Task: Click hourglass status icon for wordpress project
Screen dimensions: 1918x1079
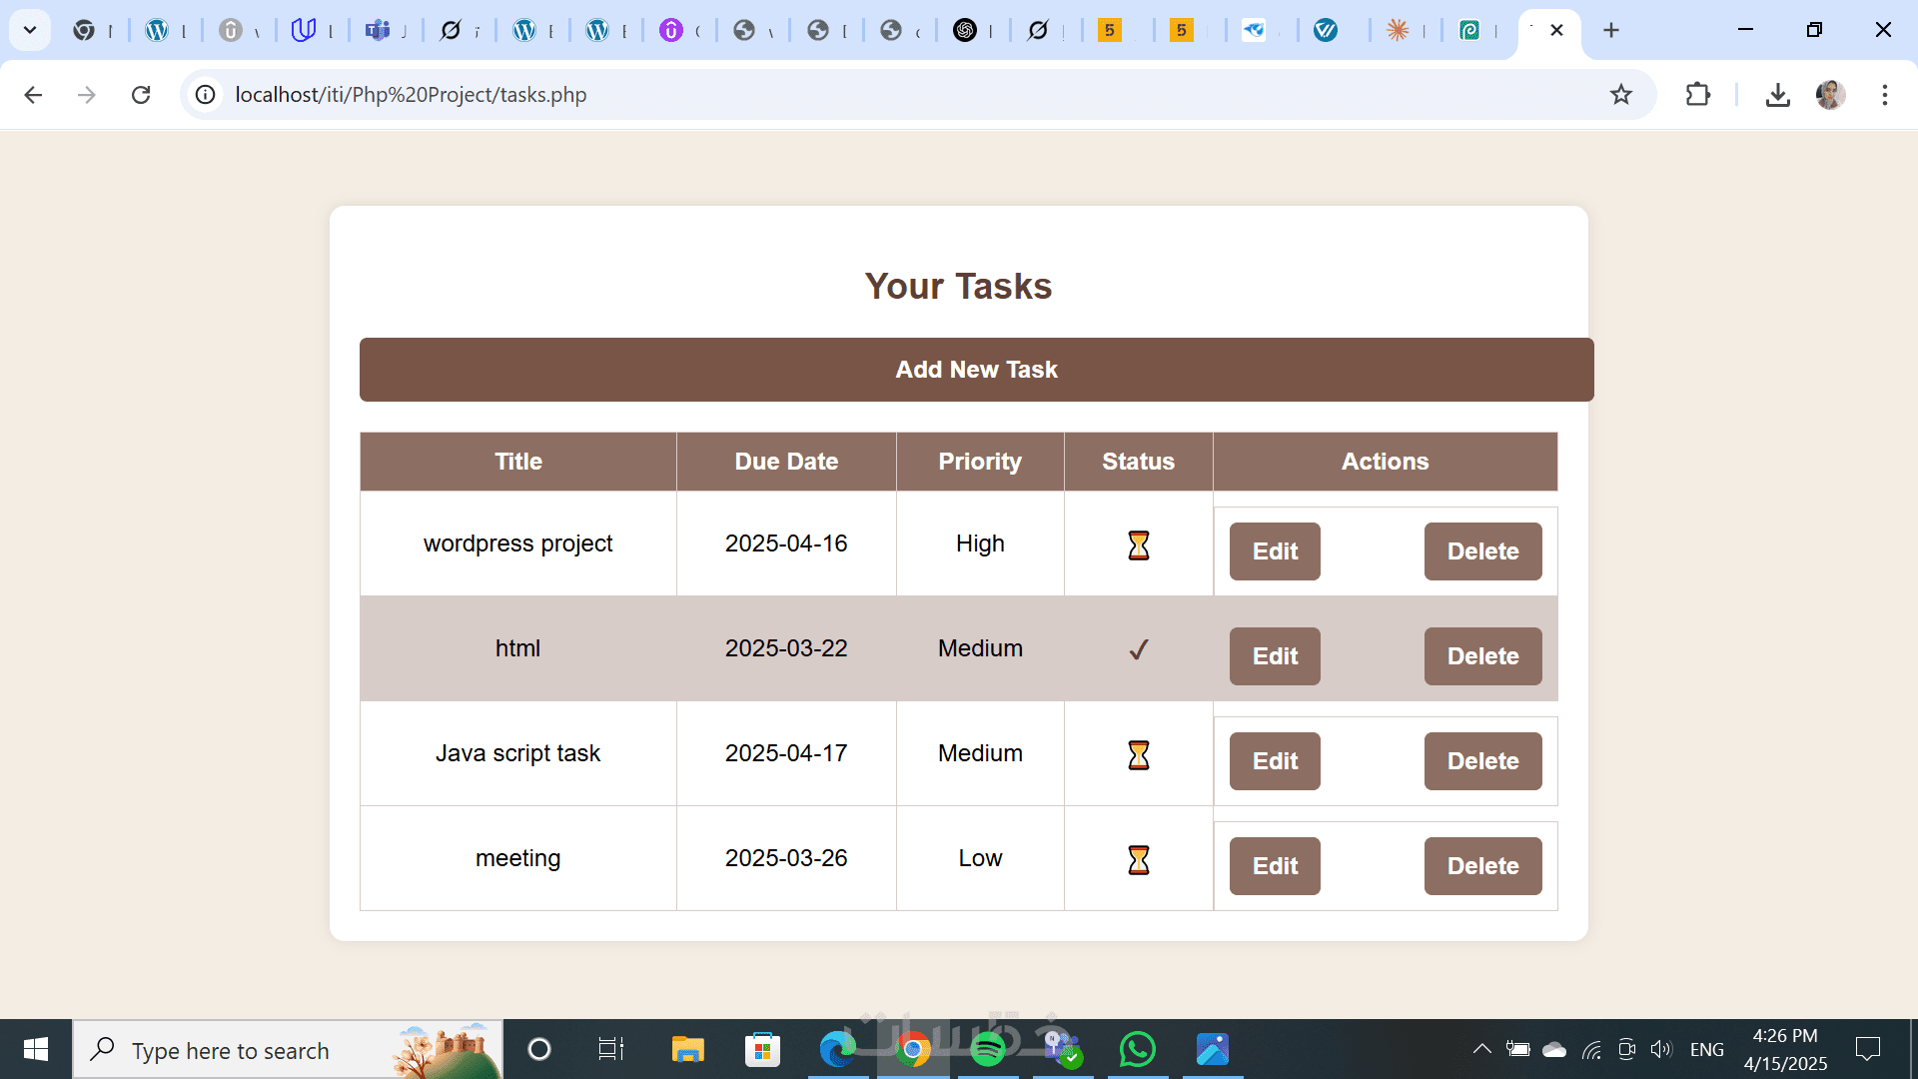Action: [1138, 545]
